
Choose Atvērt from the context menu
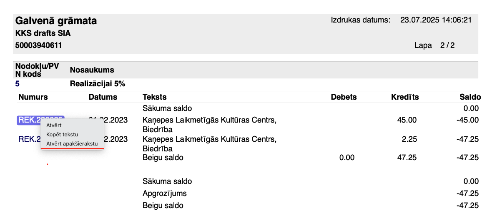click(x=54, y=125)
